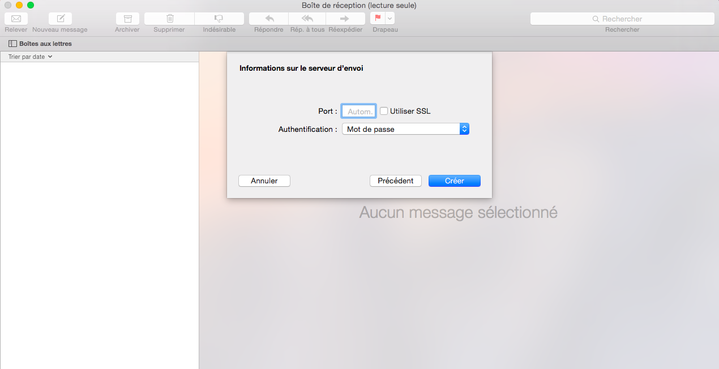Click the yellow minimize window button
The image size is (719, 369).
tap(19, 5)
